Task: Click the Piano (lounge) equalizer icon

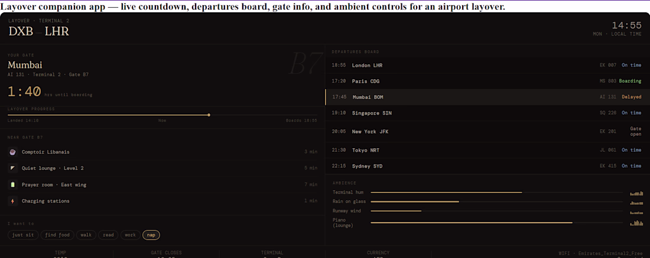Action: coord(636,223)
